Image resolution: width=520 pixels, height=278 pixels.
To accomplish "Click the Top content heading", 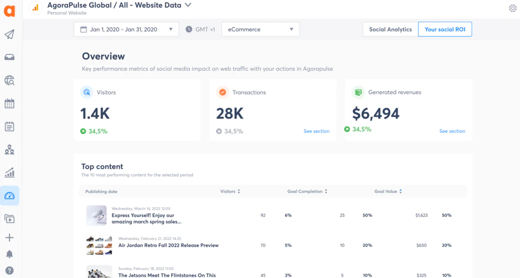I will tap(102, 167).
